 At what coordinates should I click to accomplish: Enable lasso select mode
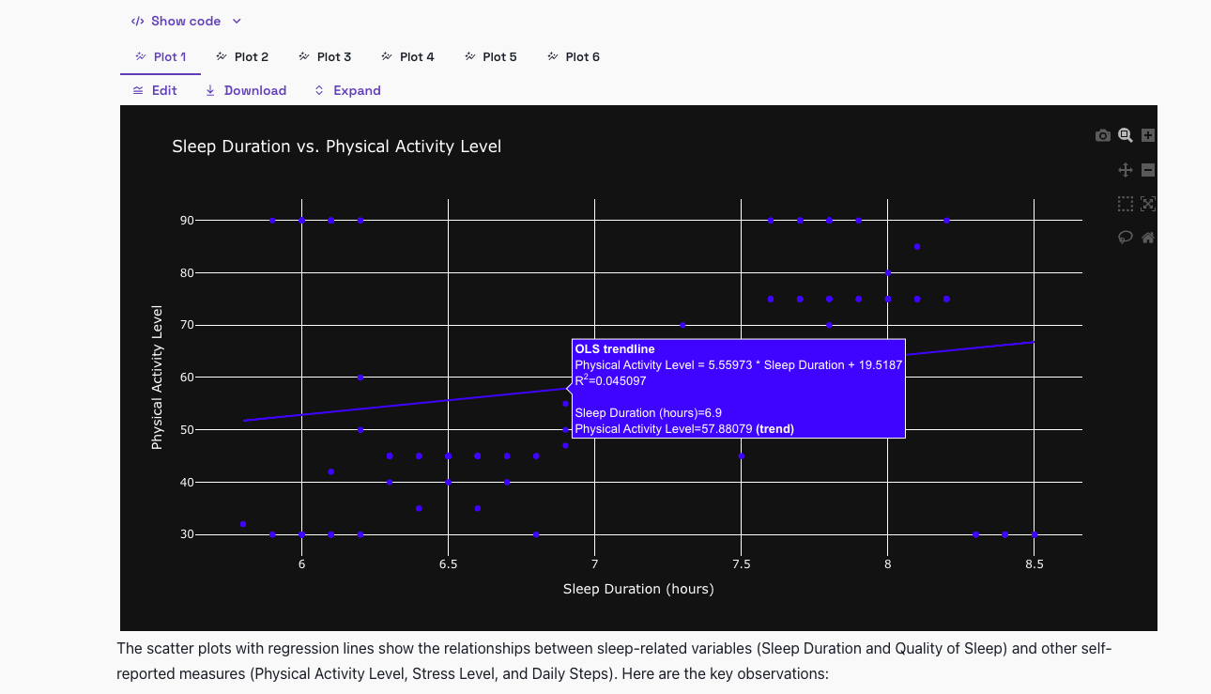coord(1125,238)
